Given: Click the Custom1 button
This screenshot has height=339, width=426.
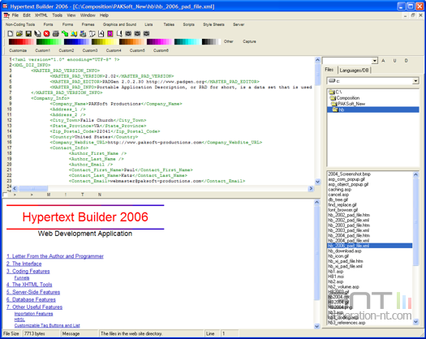Looking at the screenshot, I should 43,50.
